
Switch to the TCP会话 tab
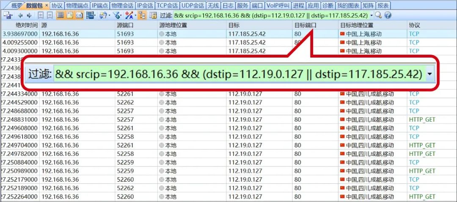click(166, 6)
